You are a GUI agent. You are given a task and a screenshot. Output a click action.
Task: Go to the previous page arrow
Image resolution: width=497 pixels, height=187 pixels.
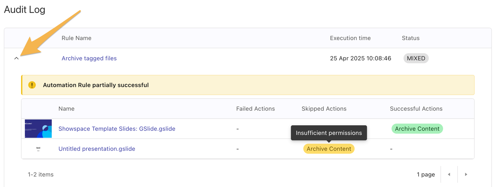[x=449, y=174]
